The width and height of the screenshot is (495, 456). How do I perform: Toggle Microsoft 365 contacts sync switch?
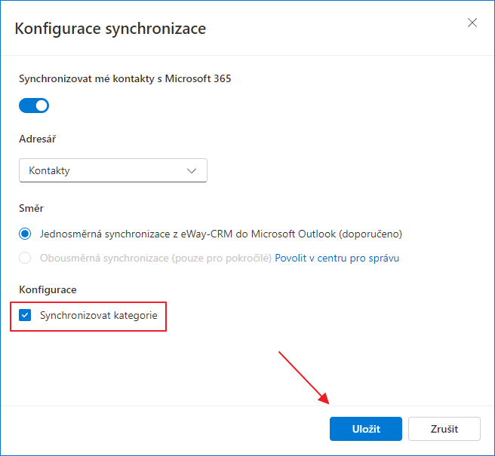pos(34,106)
